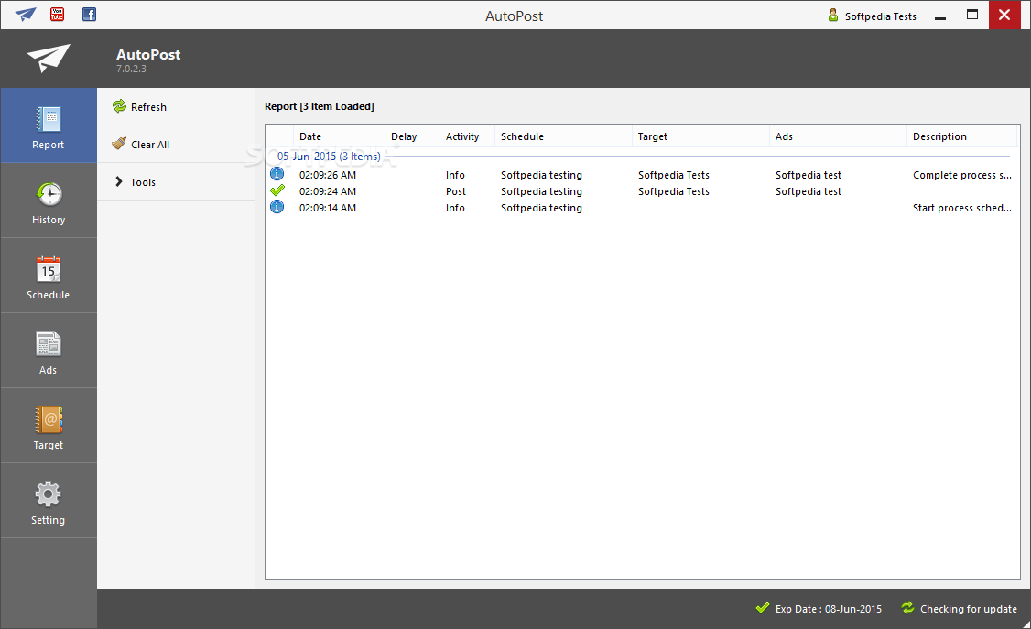Screen dimensions: 1031x629
Task: Click the Softpedia Tests user icon
Action: [x=833, y=16]
